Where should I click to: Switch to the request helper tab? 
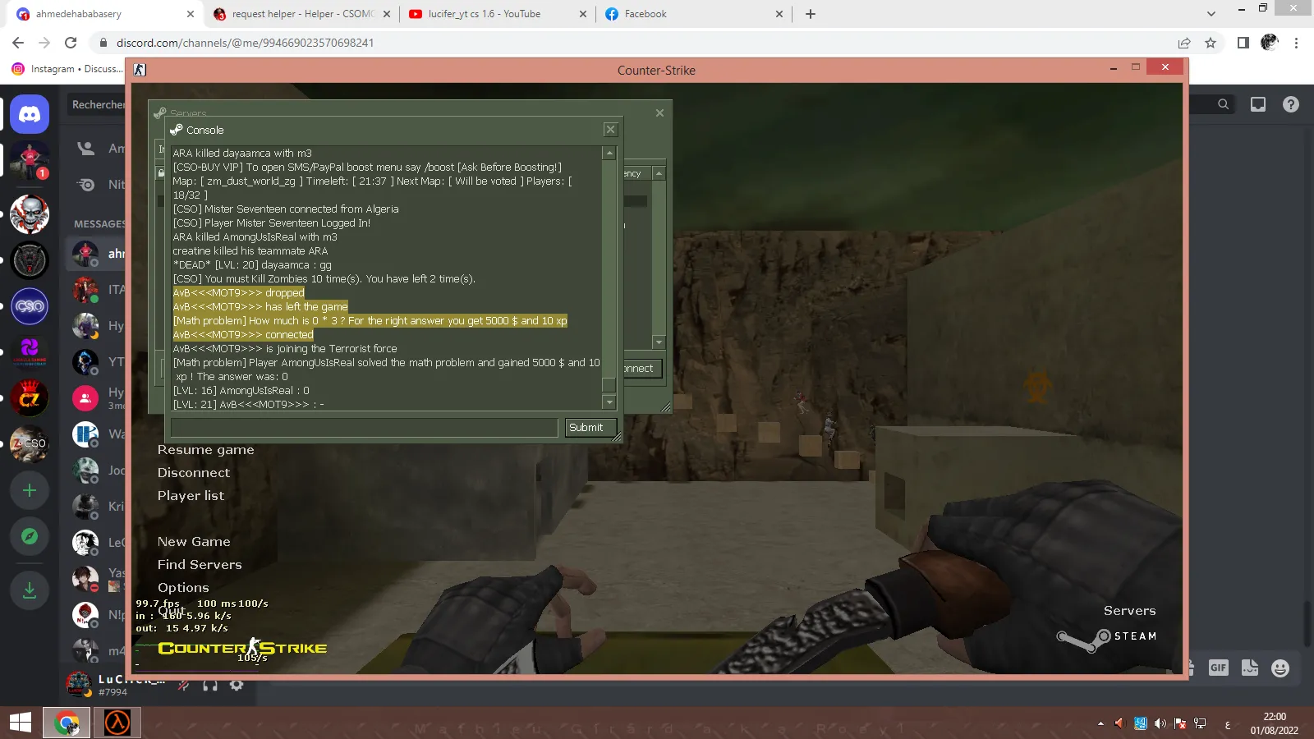tap(300, 14)
